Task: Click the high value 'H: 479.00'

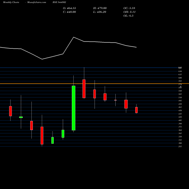Action: [x=100, y=8]
